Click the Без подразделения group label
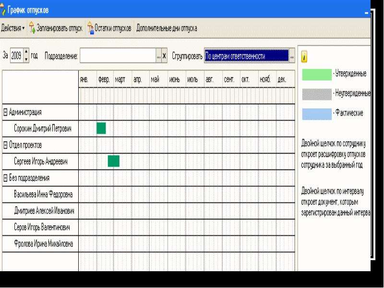 [29, 178]
